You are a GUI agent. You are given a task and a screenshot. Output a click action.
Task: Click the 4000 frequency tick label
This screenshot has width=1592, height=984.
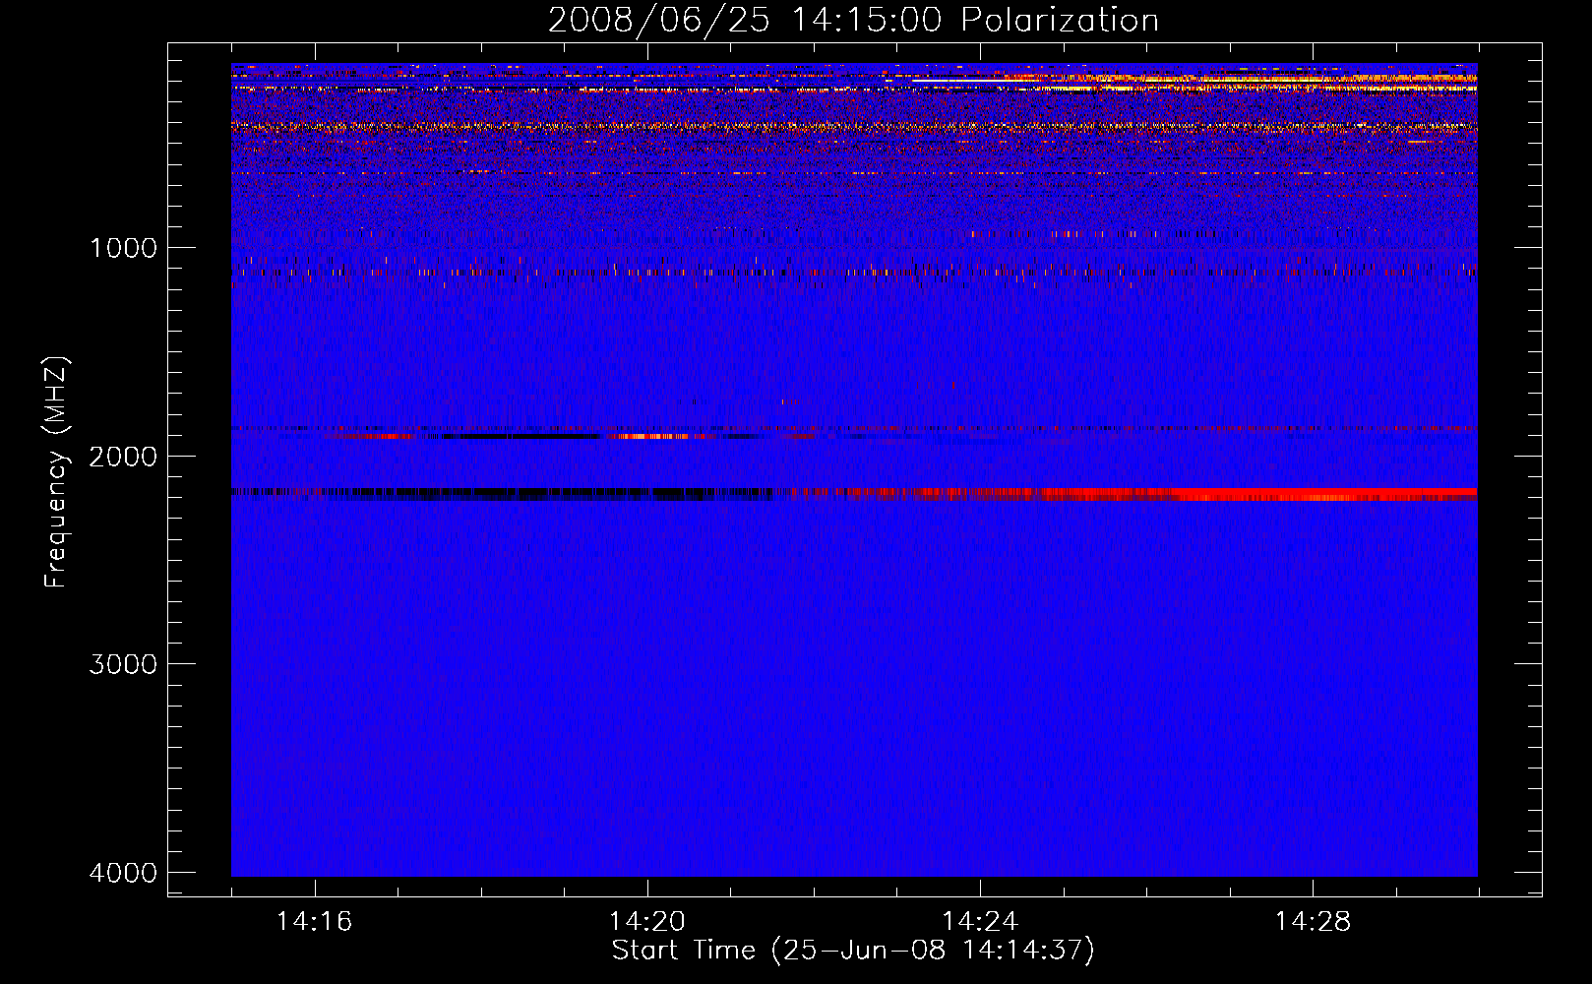(x=123, y=873)
